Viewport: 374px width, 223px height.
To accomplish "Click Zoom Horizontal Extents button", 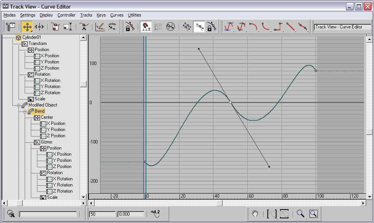I will point(272,214).
